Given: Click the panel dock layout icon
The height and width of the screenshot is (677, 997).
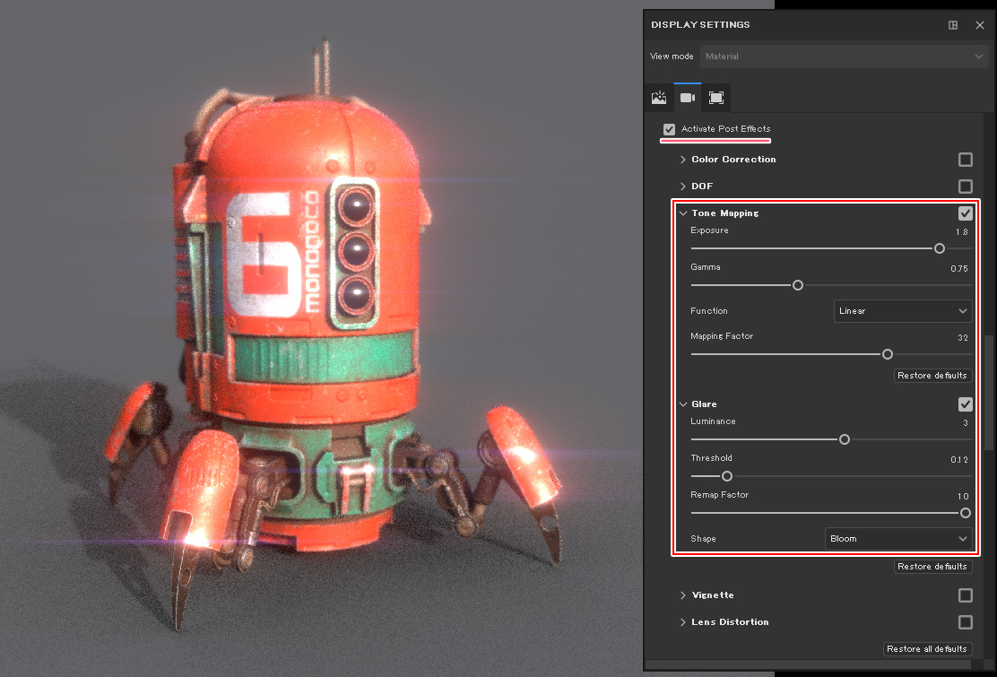Looking at the screenshot, I should point(953,25).
